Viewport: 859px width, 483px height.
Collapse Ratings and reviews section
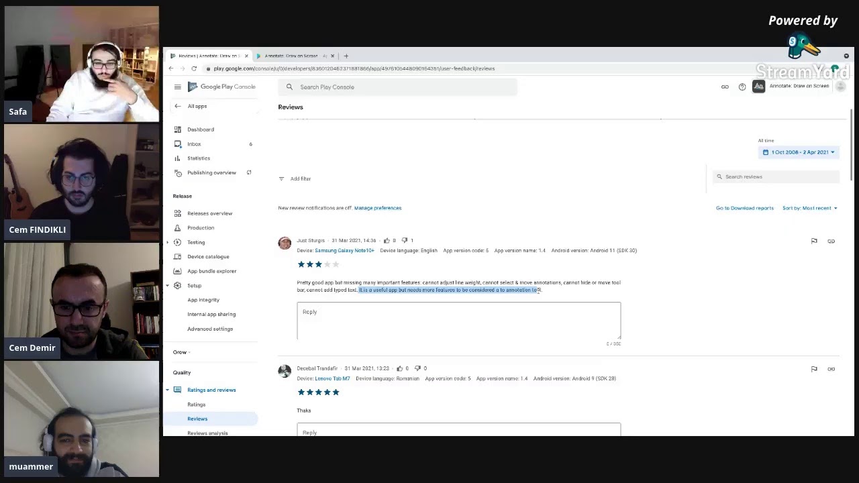168,390
